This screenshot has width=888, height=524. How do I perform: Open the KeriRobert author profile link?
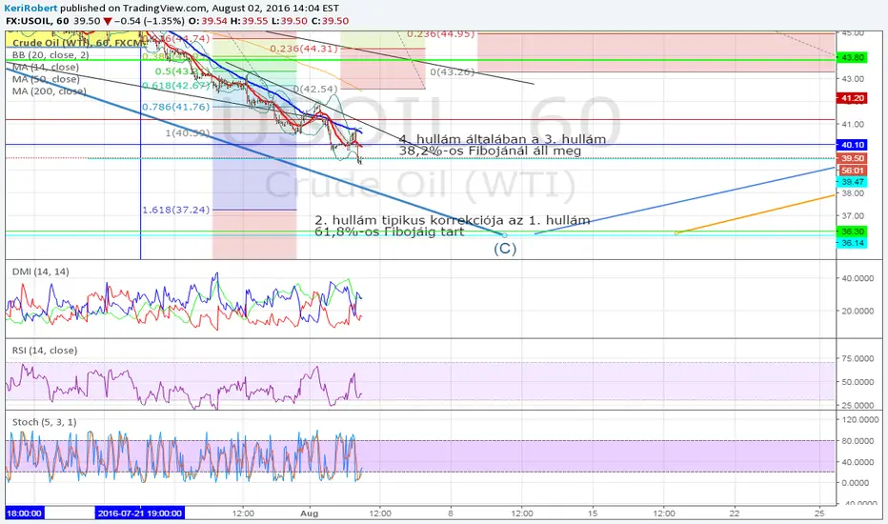[30, 8]
